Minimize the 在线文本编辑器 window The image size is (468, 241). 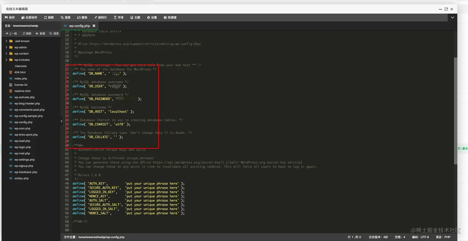(440, 9)
